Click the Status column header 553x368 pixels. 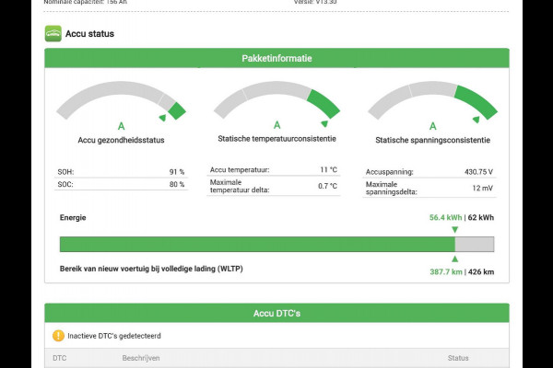458,358
